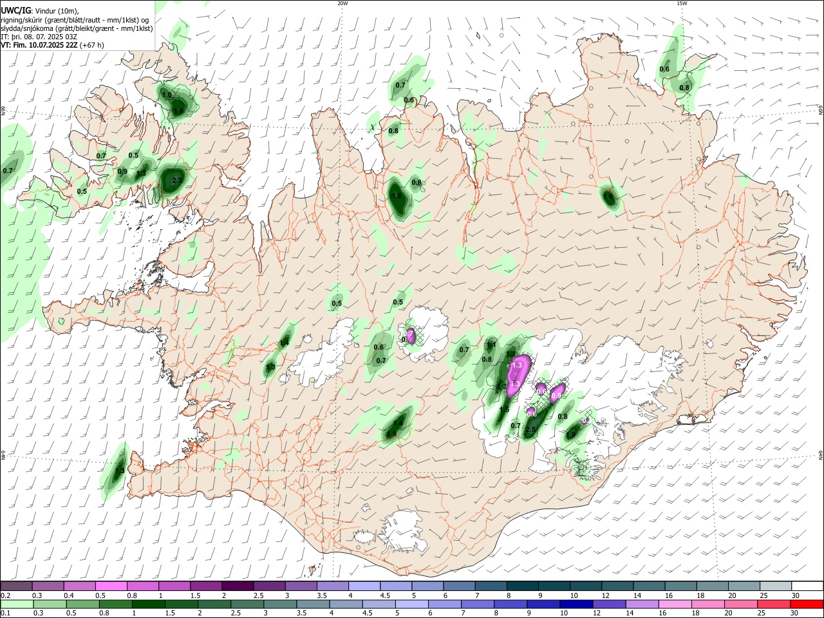The width and height of the screenshot is (824, 618).
Task: Click the 4–4.5 light lavender snow swatch
Action: (x=364, y=586)
